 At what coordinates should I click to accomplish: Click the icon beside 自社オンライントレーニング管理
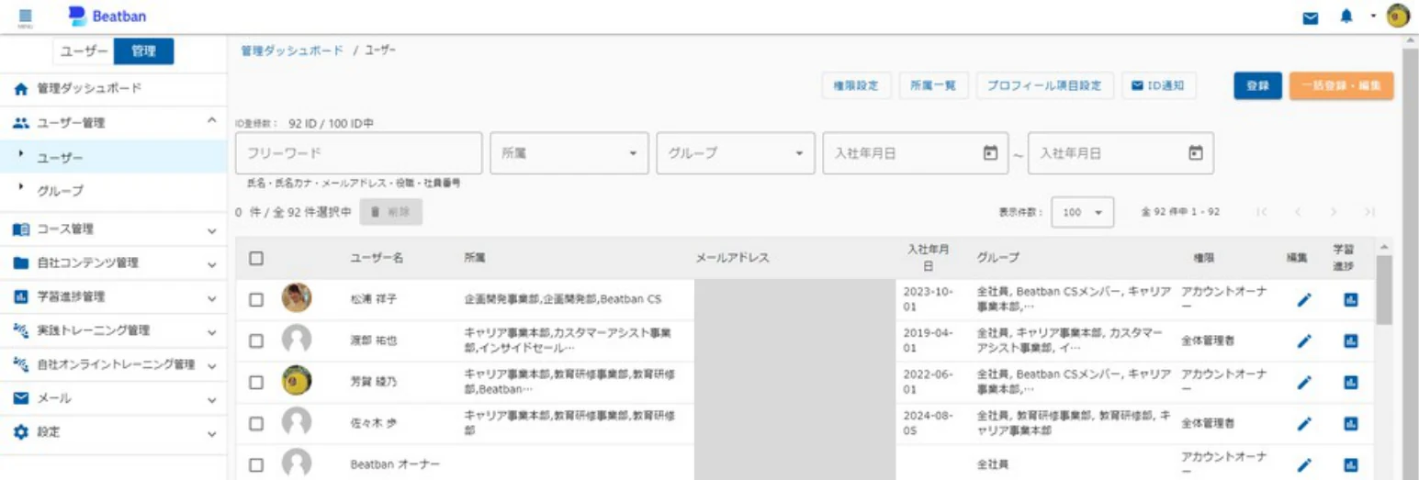click(21, 364)
